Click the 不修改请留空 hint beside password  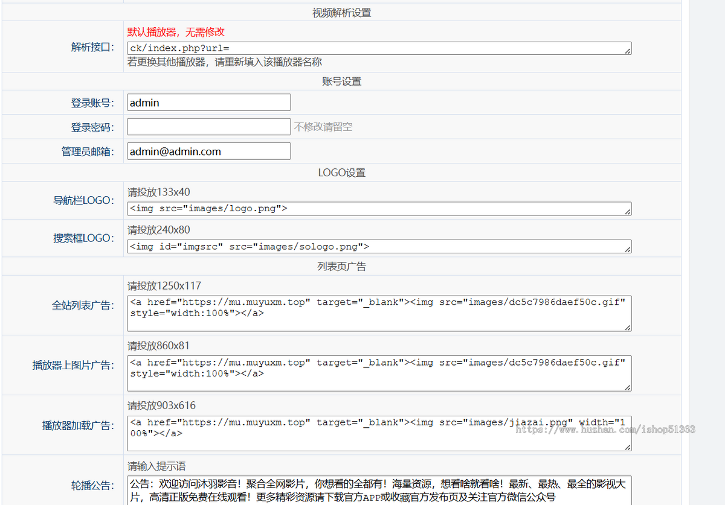(x=323, y=127)
